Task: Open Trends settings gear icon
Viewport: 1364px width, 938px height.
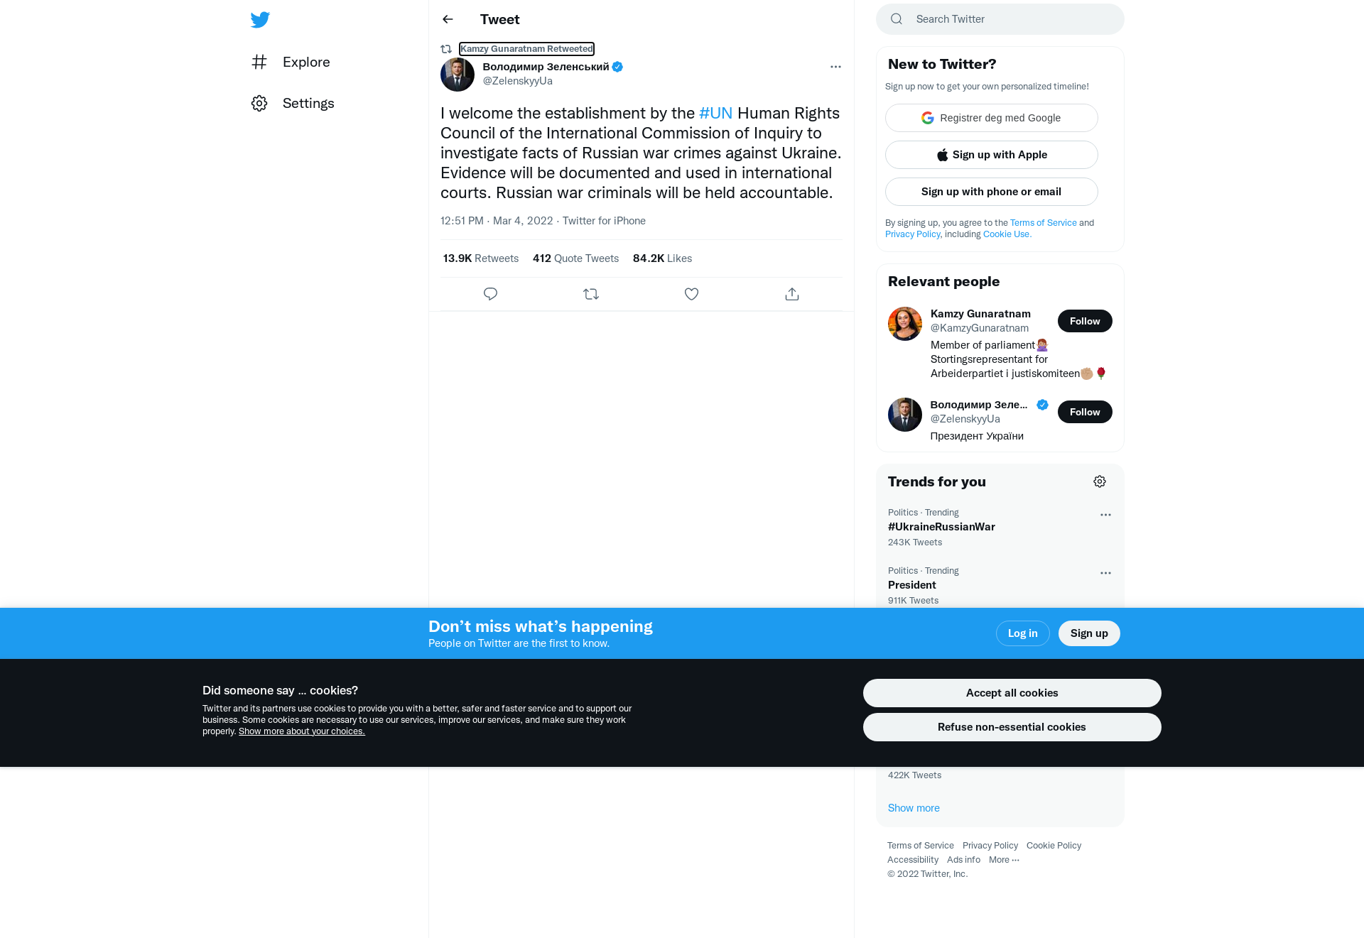Action: [x=1100, y=481]
